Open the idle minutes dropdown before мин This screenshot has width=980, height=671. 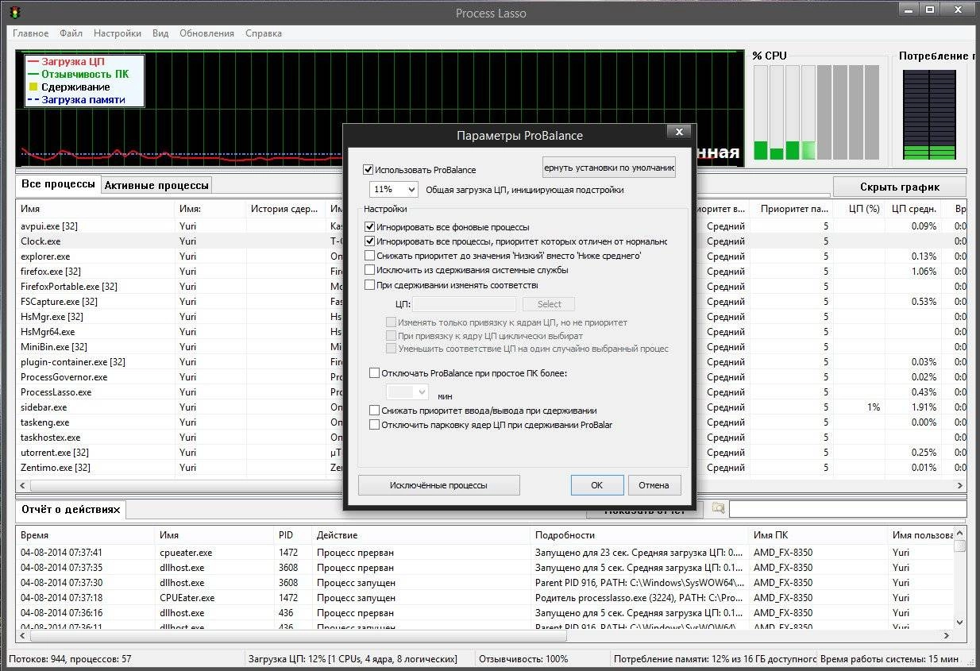[407, 392]
